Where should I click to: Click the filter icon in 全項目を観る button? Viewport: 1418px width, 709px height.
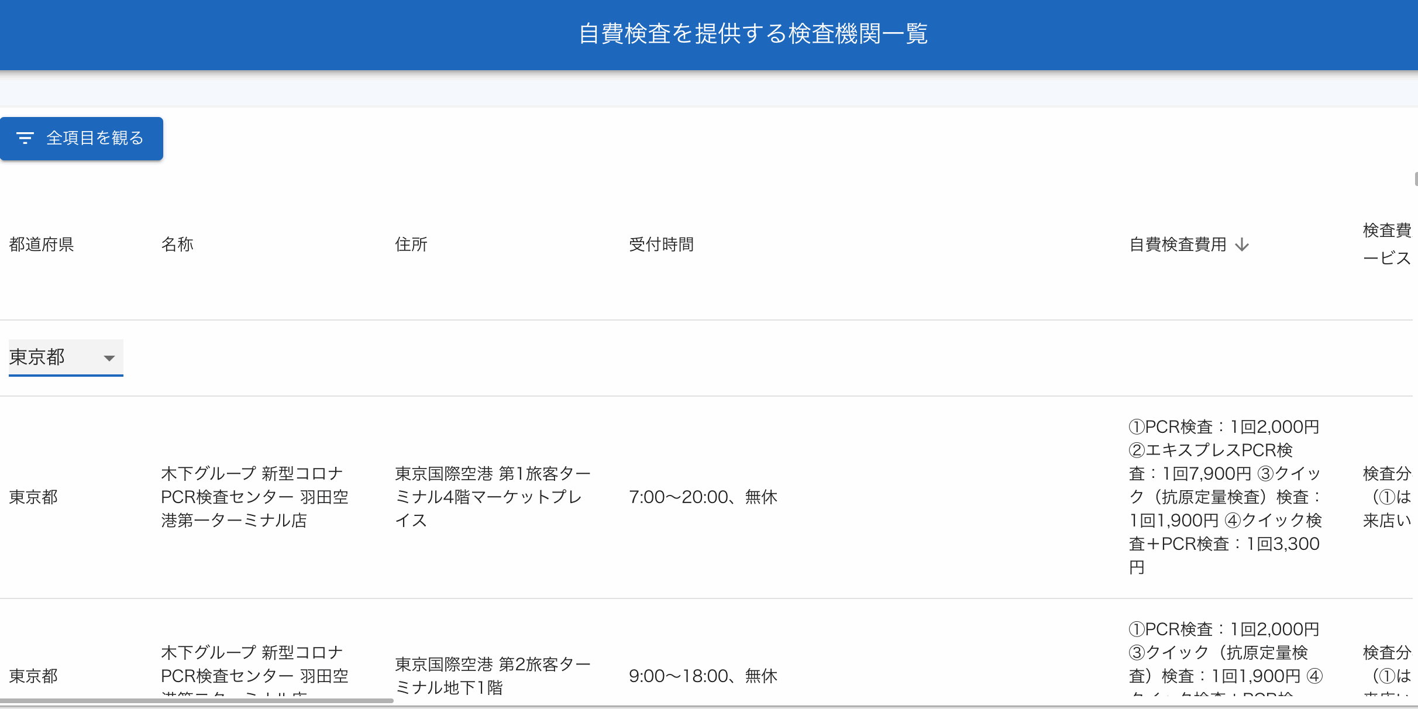(25, 138)
